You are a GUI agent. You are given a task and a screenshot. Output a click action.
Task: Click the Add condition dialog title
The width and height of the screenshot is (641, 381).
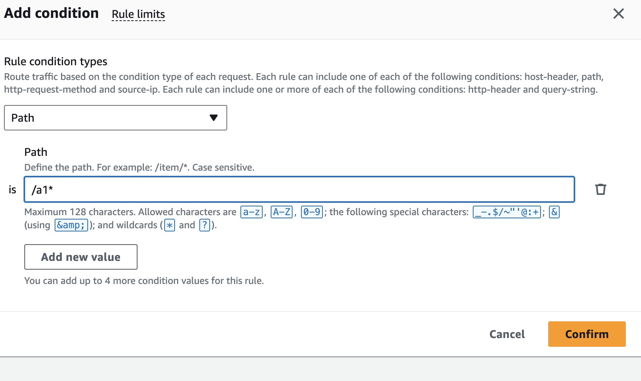(x=51, y=13)
